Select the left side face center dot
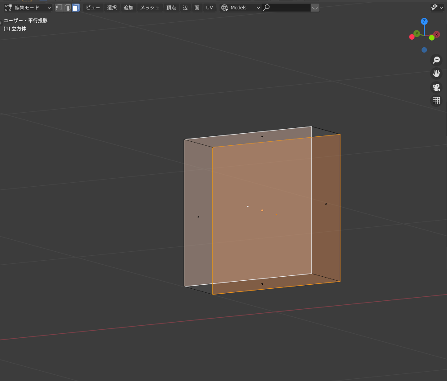The width and height of the screenshot is (447, 381). pyautogui.click(x=198, y=217)
